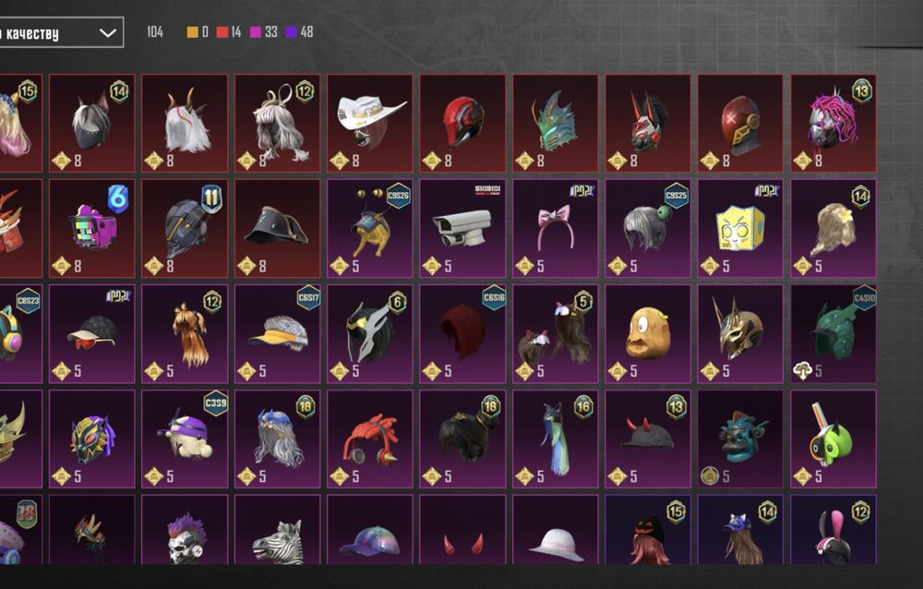Select the yellow angry box mask
The width and height of the screenshot is (923, 589).
(740, 229)
